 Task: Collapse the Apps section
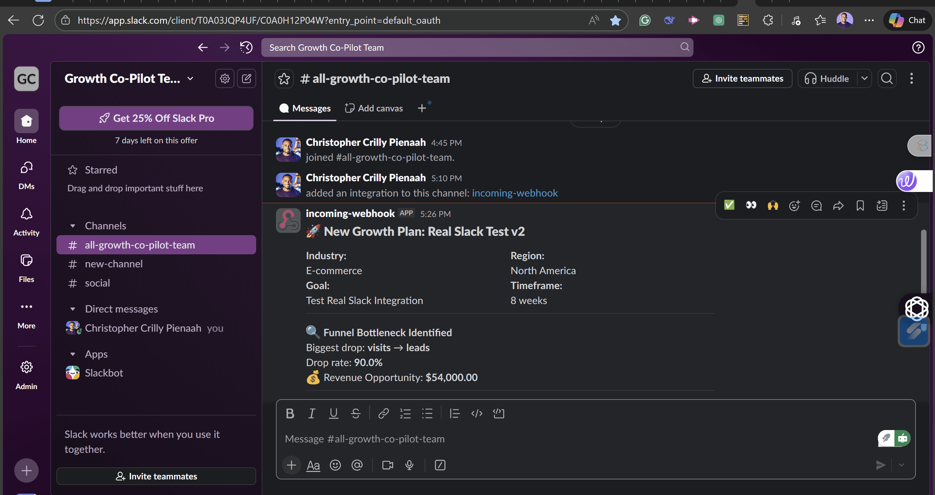73,354
